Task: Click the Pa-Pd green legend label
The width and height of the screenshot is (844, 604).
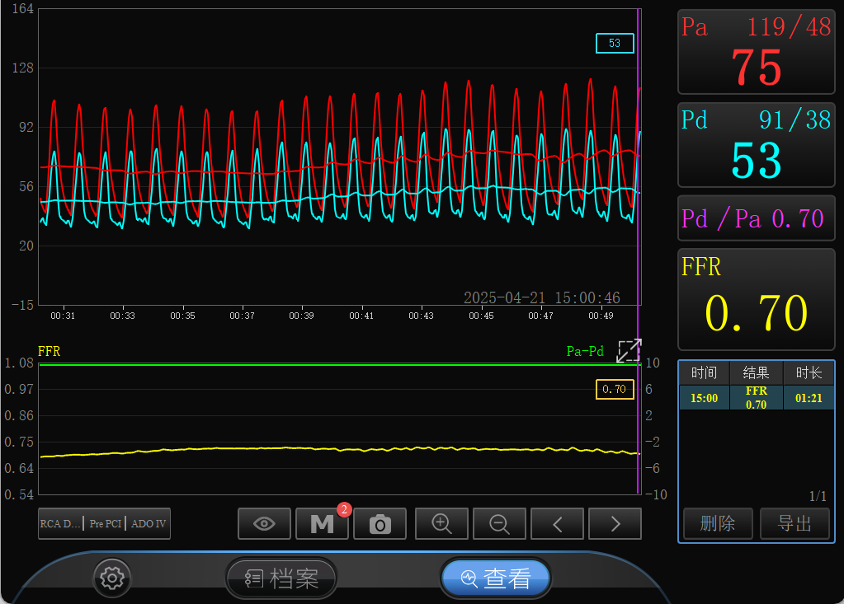Action: point(585,351)
